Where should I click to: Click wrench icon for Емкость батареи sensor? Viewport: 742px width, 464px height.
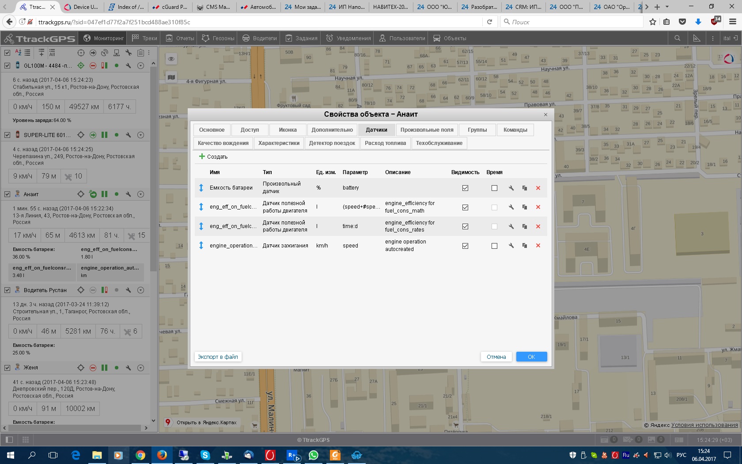(x=511, y=188)
